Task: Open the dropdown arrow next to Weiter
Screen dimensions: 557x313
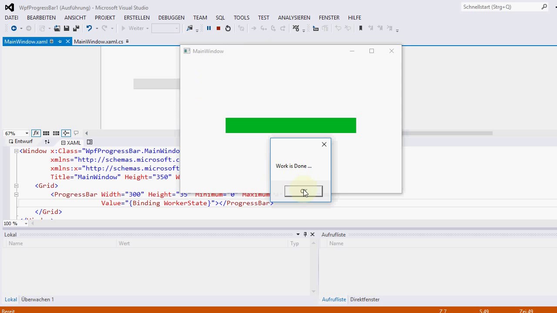Action: pos(148,28)
